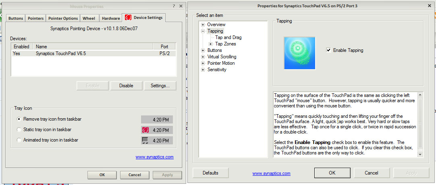Select Static tray icon in taskbar option

(19, 129)
